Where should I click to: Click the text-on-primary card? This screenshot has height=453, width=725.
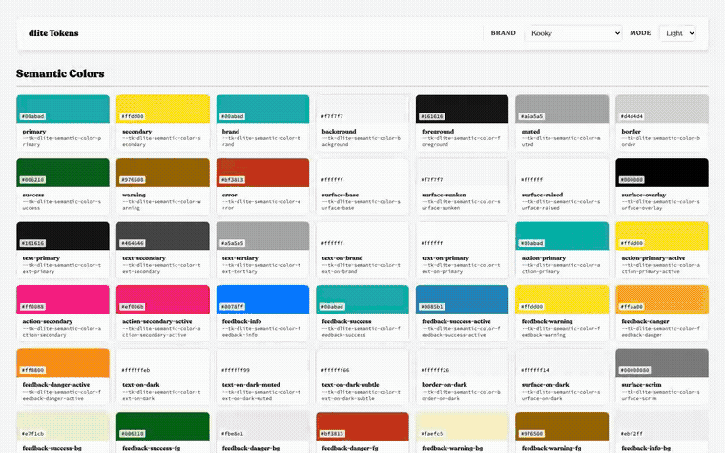point(463,250)
